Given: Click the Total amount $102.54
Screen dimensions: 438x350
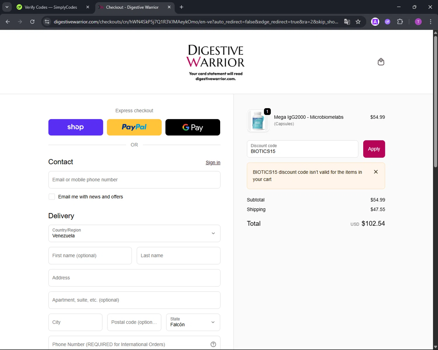Looking at the screenshot, I should pos(373,223).
